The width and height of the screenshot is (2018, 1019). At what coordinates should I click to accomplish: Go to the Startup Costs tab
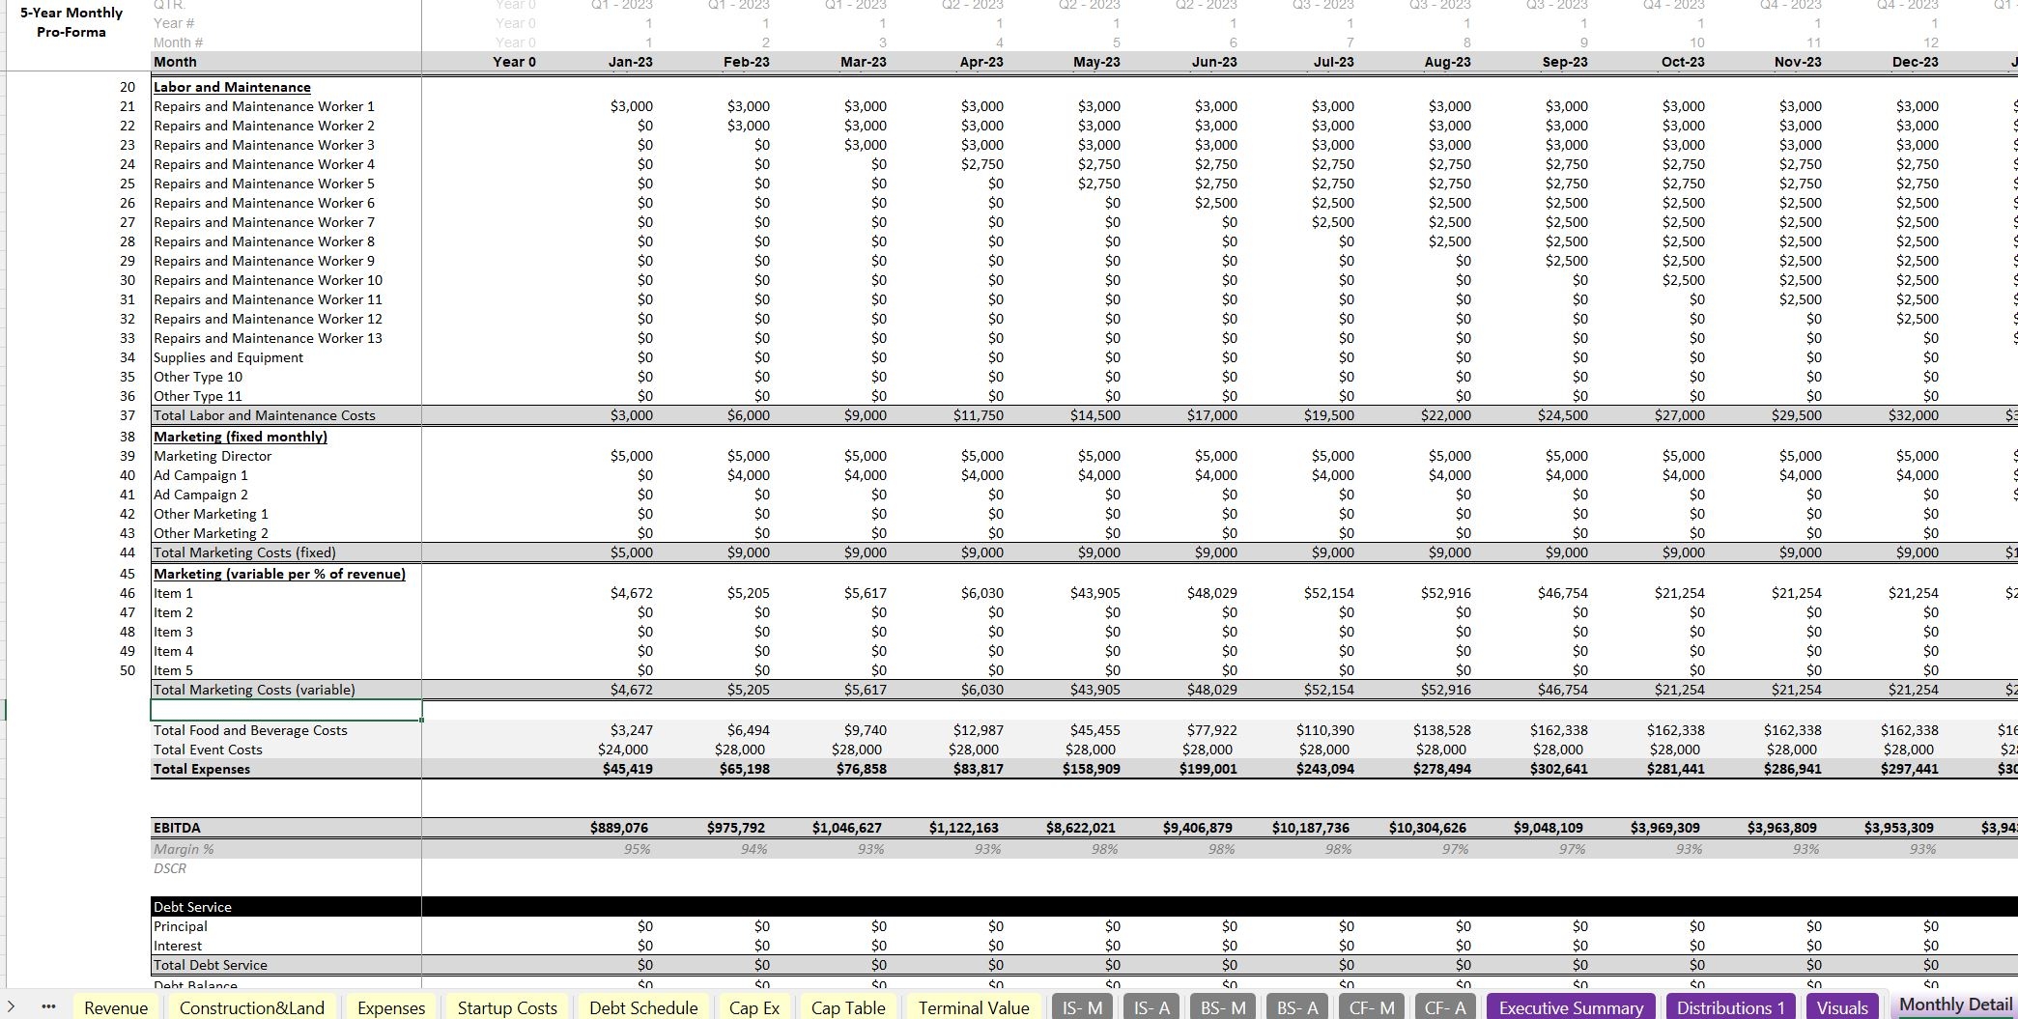point(507,1007)
